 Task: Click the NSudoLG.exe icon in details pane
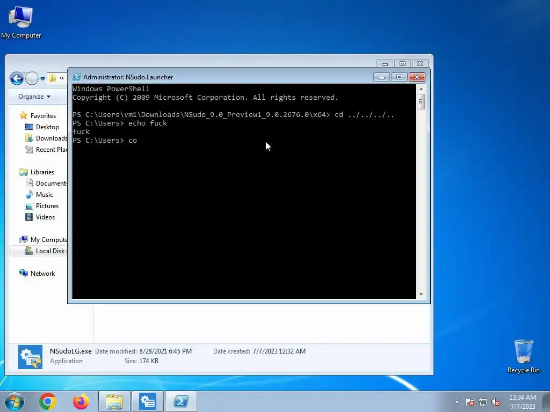(30, 357)
